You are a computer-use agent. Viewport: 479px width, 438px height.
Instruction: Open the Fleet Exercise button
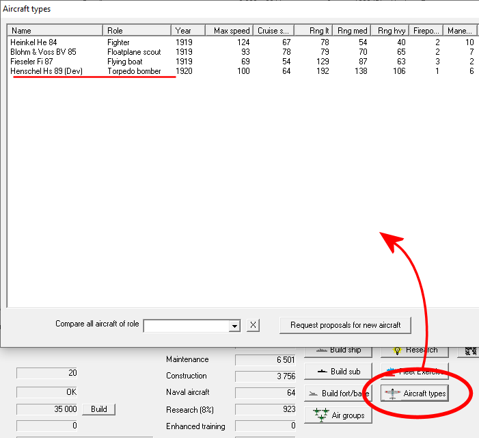point(415,372)
